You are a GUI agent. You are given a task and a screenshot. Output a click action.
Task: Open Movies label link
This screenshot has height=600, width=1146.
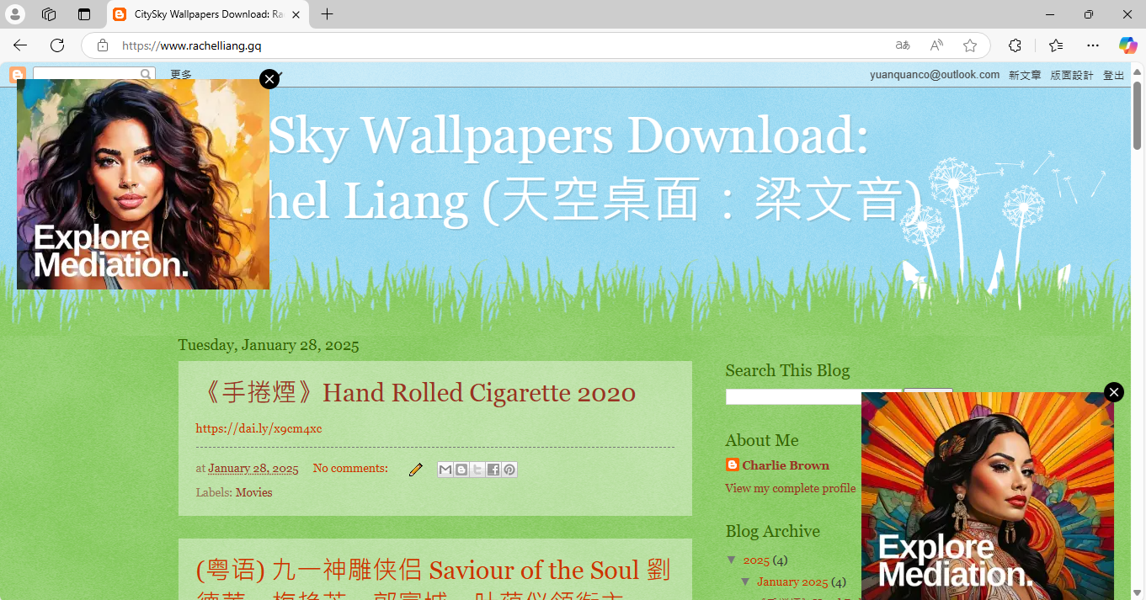pos(253,492)
